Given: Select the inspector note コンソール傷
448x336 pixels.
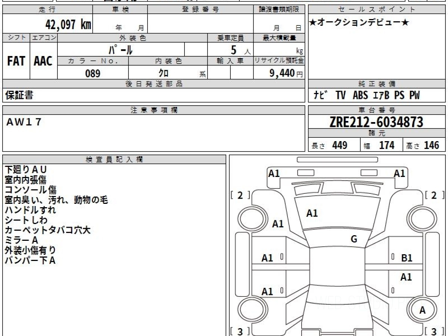Looking at the screenshot, I should click(x=31, y=190).
